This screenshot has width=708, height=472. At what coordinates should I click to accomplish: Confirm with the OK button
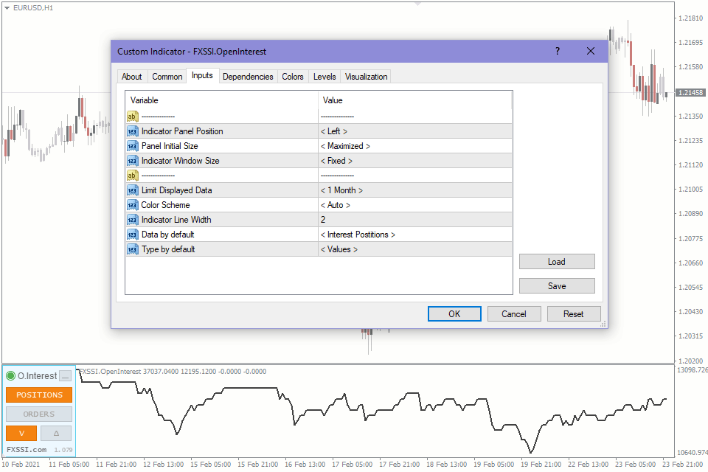[454, 314]
